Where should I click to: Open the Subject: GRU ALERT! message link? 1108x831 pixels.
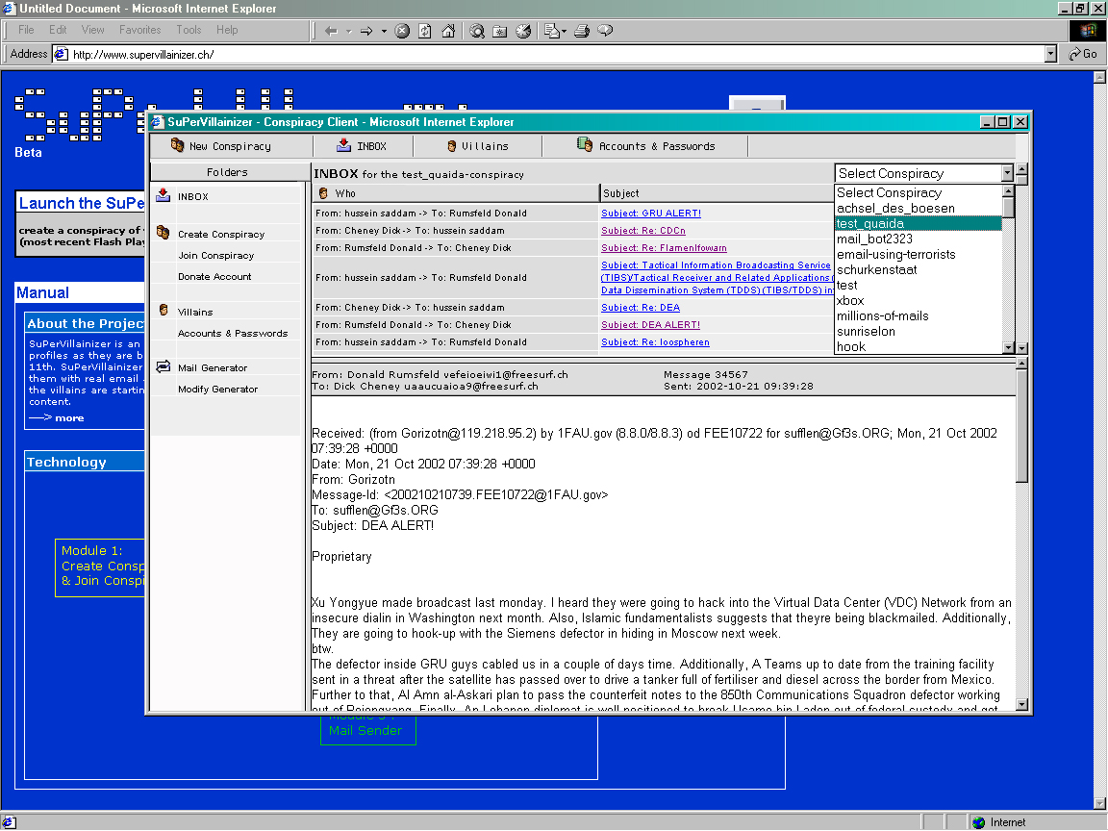click(x=651, y=214)
